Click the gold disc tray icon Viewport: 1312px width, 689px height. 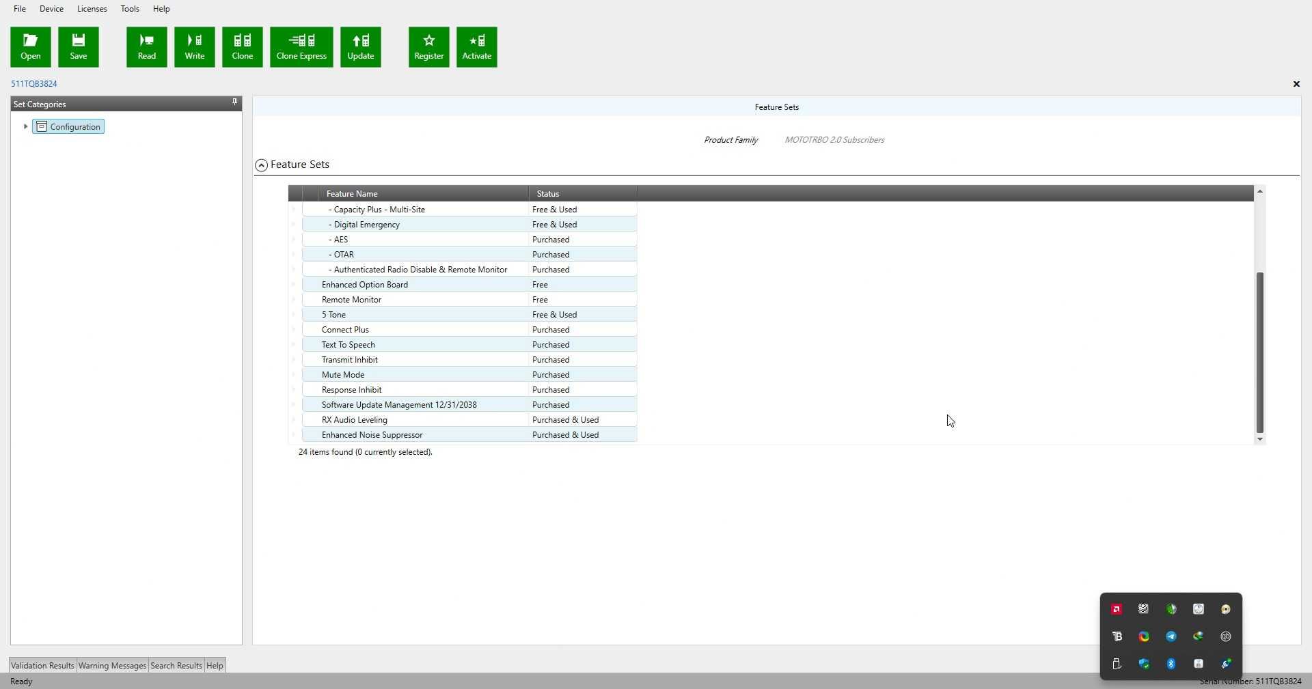(1226, 609)
